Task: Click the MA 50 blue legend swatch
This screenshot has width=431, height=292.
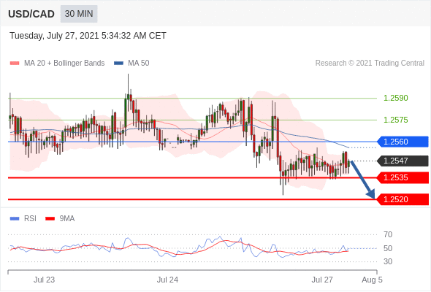Action: pyautogui.click(x=118, y=64)
